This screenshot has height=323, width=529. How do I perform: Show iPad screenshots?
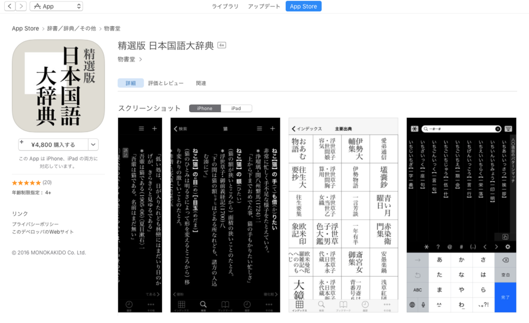[236, 109]
